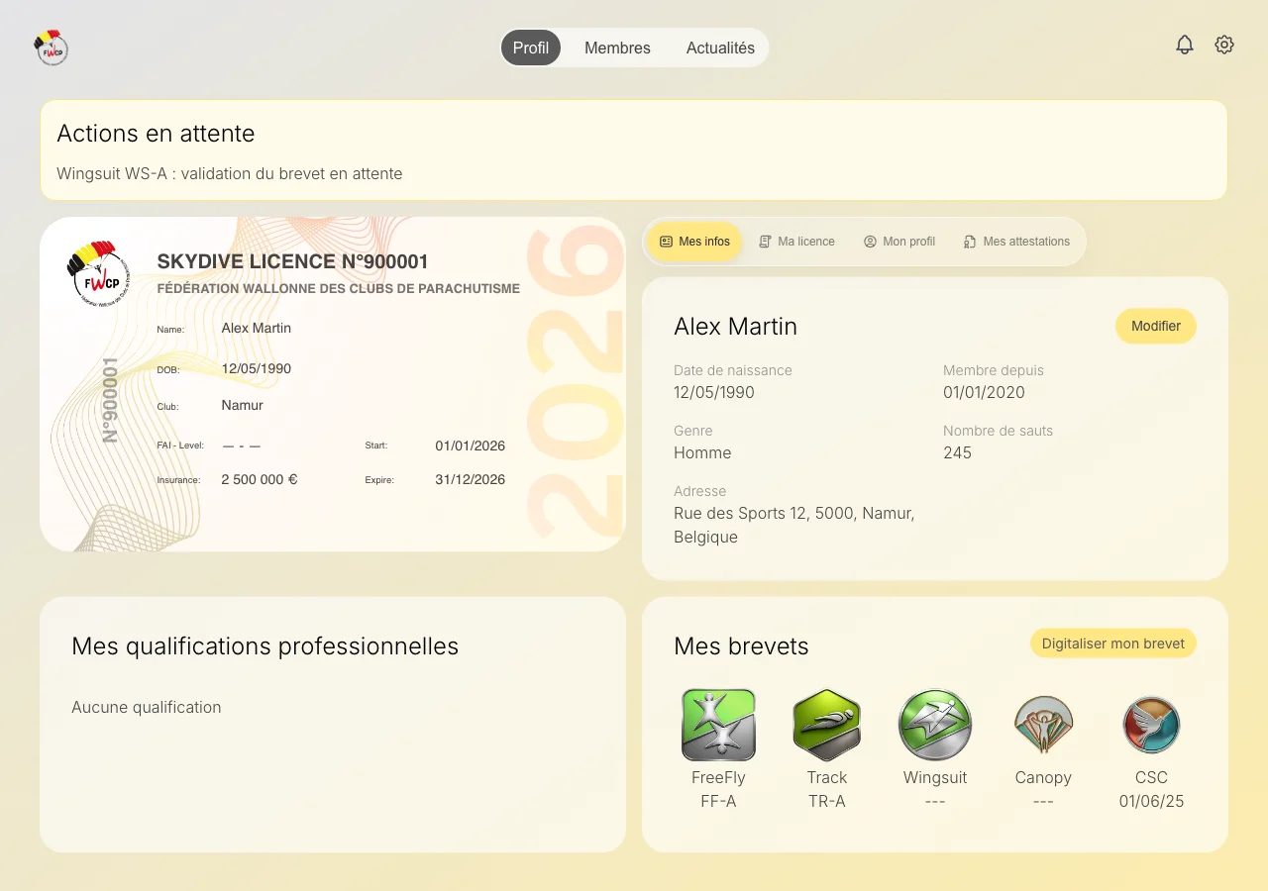Open the Membres tab
This screenshot has height=891, width=1268.
[617, 48]
